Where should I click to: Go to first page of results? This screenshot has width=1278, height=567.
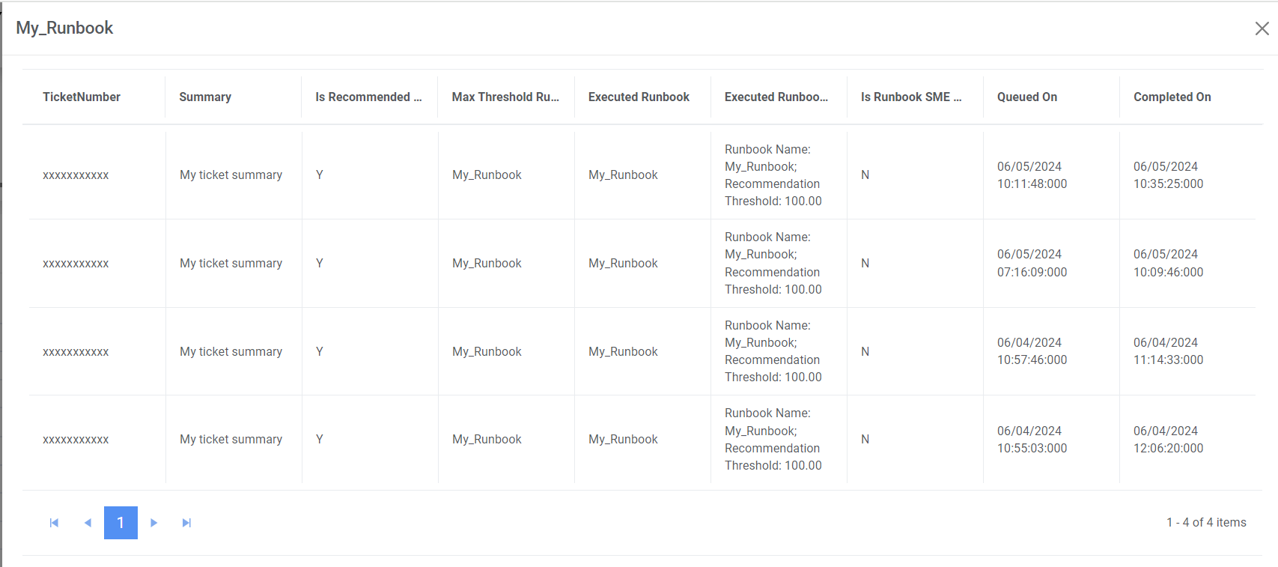click(54, 523)
